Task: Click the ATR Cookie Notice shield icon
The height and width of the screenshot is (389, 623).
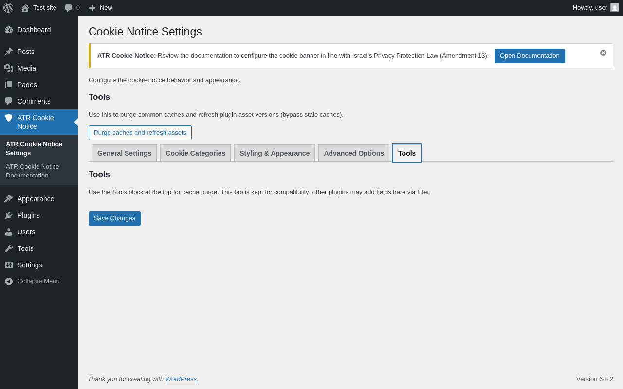Action: coord(9,118)
